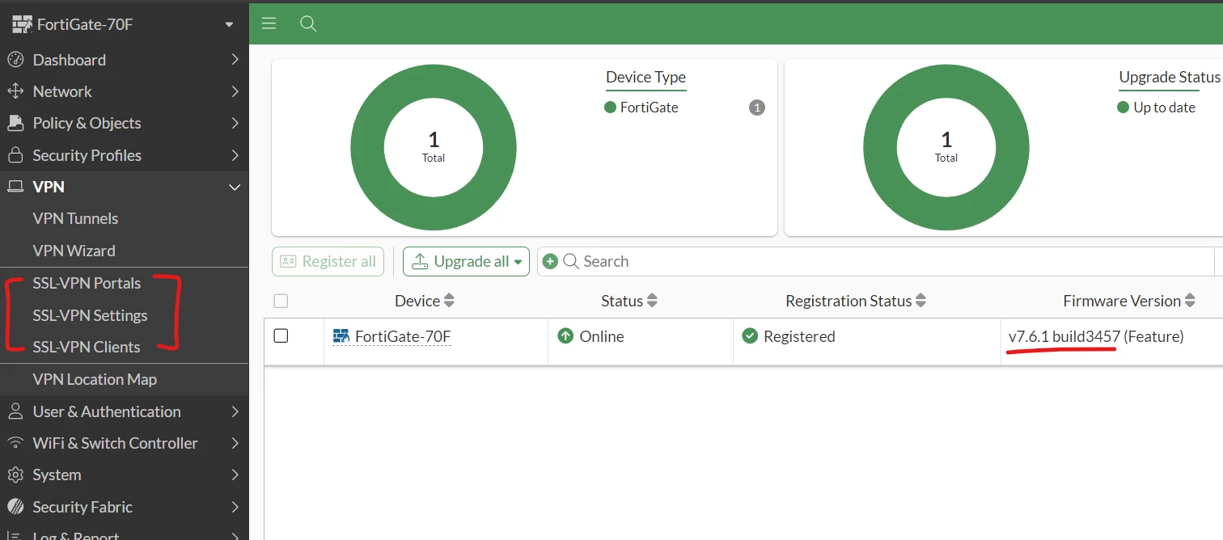
Task: Click the WiFi & Switch Controller icon
Action: (x=15, y=443)
